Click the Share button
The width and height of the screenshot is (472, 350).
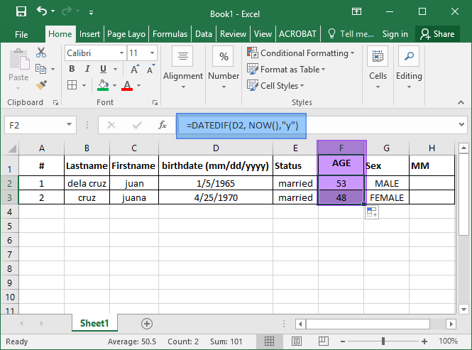(x=437, y=34)
